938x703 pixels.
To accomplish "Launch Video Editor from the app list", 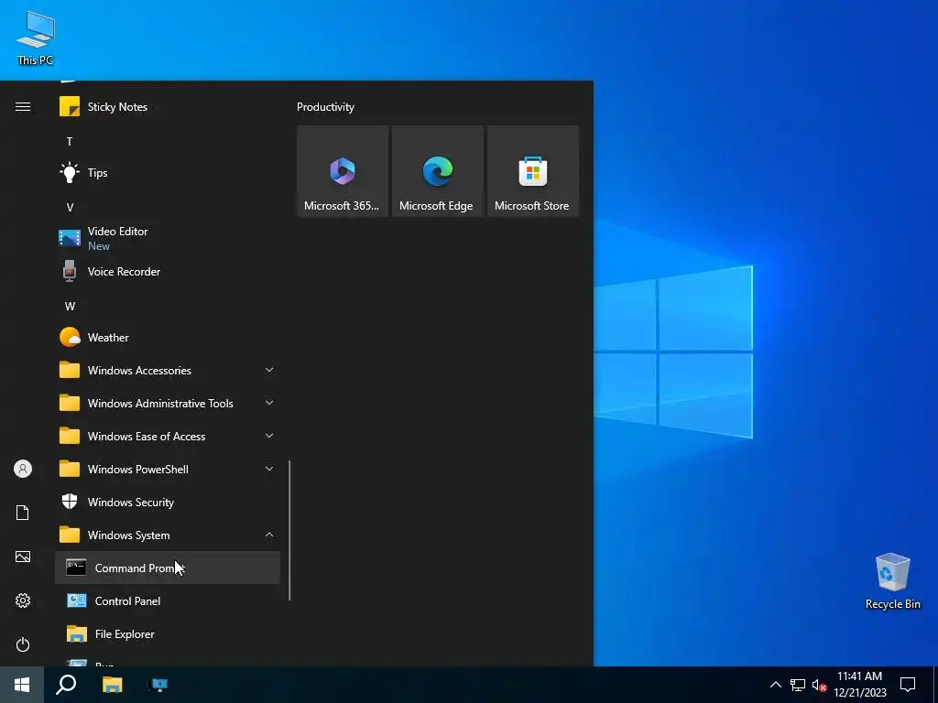I will (168, 239).
